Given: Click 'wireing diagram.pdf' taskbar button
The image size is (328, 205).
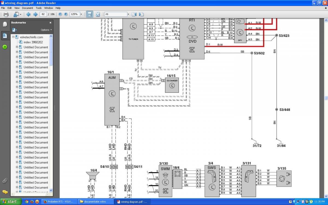Looking at the screenshot, I should [x=132, y=202].
